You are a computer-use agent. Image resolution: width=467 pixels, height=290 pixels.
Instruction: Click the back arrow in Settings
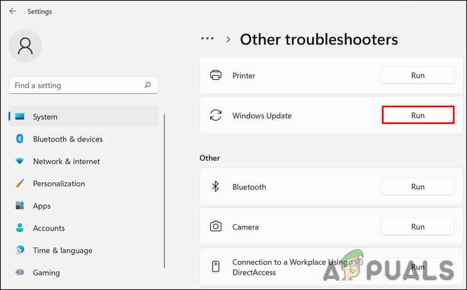point(13,11)
